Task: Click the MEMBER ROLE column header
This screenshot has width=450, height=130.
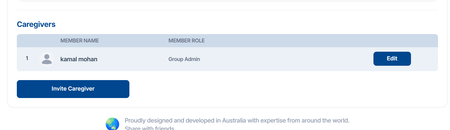Action: click(186, 41)
